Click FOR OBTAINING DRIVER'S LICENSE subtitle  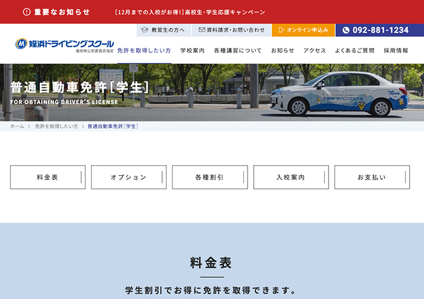[x=64, y=102]
